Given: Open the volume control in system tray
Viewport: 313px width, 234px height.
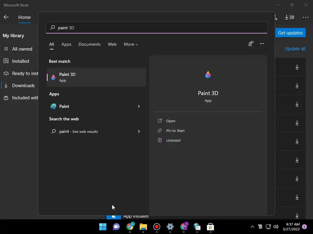Looking at the screenshot, I should [x=276, y=227].
